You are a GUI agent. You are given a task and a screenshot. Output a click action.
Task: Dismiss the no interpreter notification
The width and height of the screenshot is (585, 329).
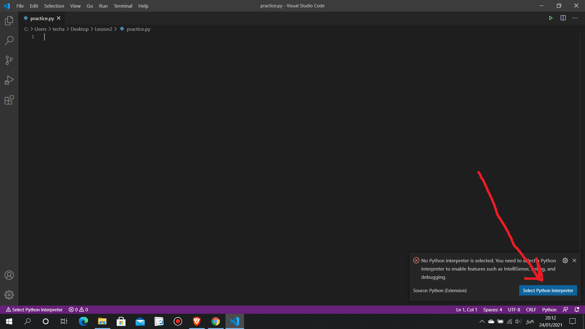pyautogui.click(x=574, y=260)
